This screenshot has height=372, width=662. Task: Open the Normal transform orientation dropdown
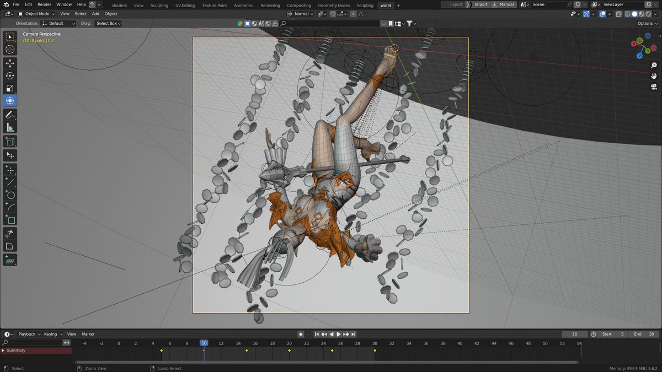301,14
